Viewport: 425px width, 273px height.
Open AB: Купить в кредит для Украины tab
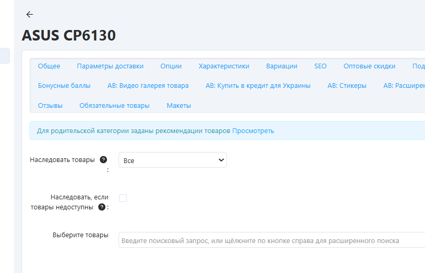pos(258,86)
